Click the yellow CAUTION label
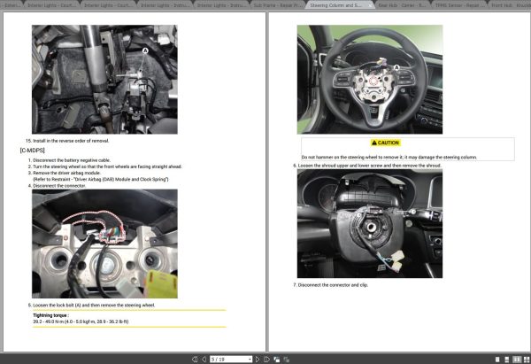531x364 pixels. (x=385, y=143)
